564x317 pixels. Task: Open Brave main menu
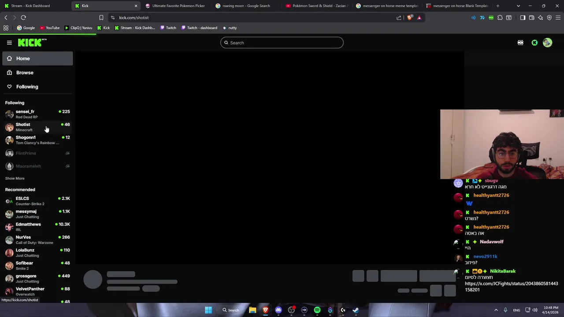click(x=558, y=18)
